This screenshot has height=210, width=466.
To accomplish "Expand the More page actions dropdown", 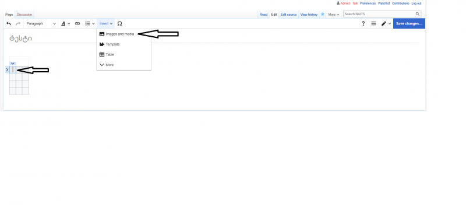I will (x=333, y=15).
